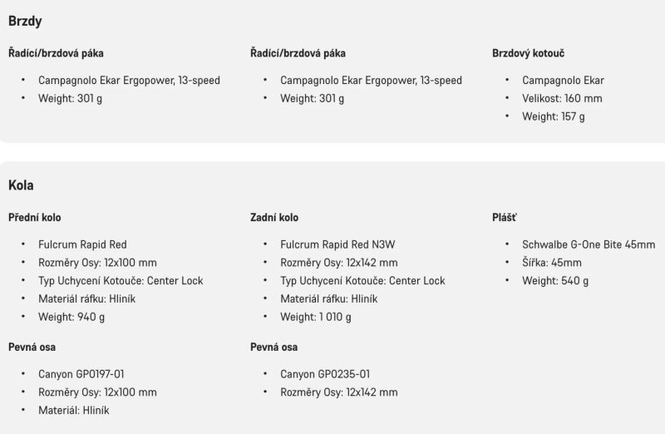Click Fulcrum Rapid Red N3W item
Screen dimensions: 665x434
339,245
